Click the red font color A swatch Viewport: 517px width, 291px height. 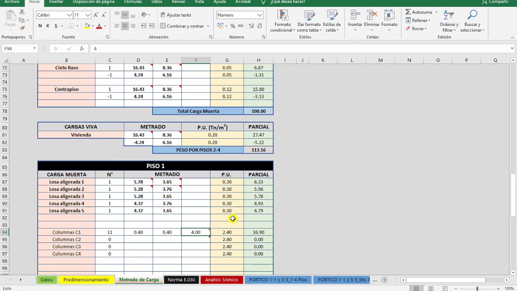click(99, 26)
